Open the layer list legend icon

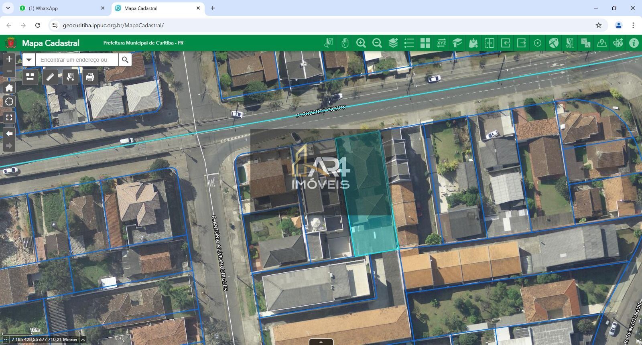(x=409, y=43)
